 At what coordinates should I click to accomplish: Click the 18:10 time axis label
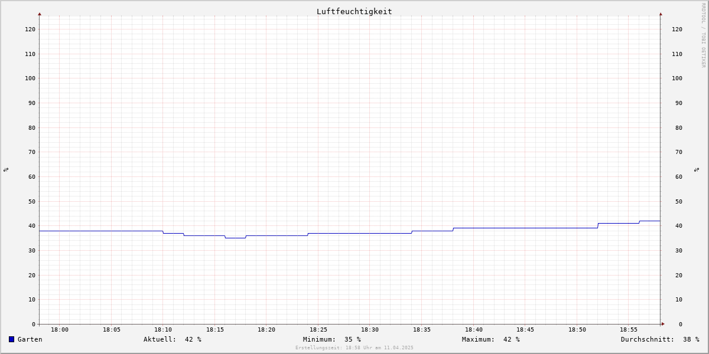(163, 330)
